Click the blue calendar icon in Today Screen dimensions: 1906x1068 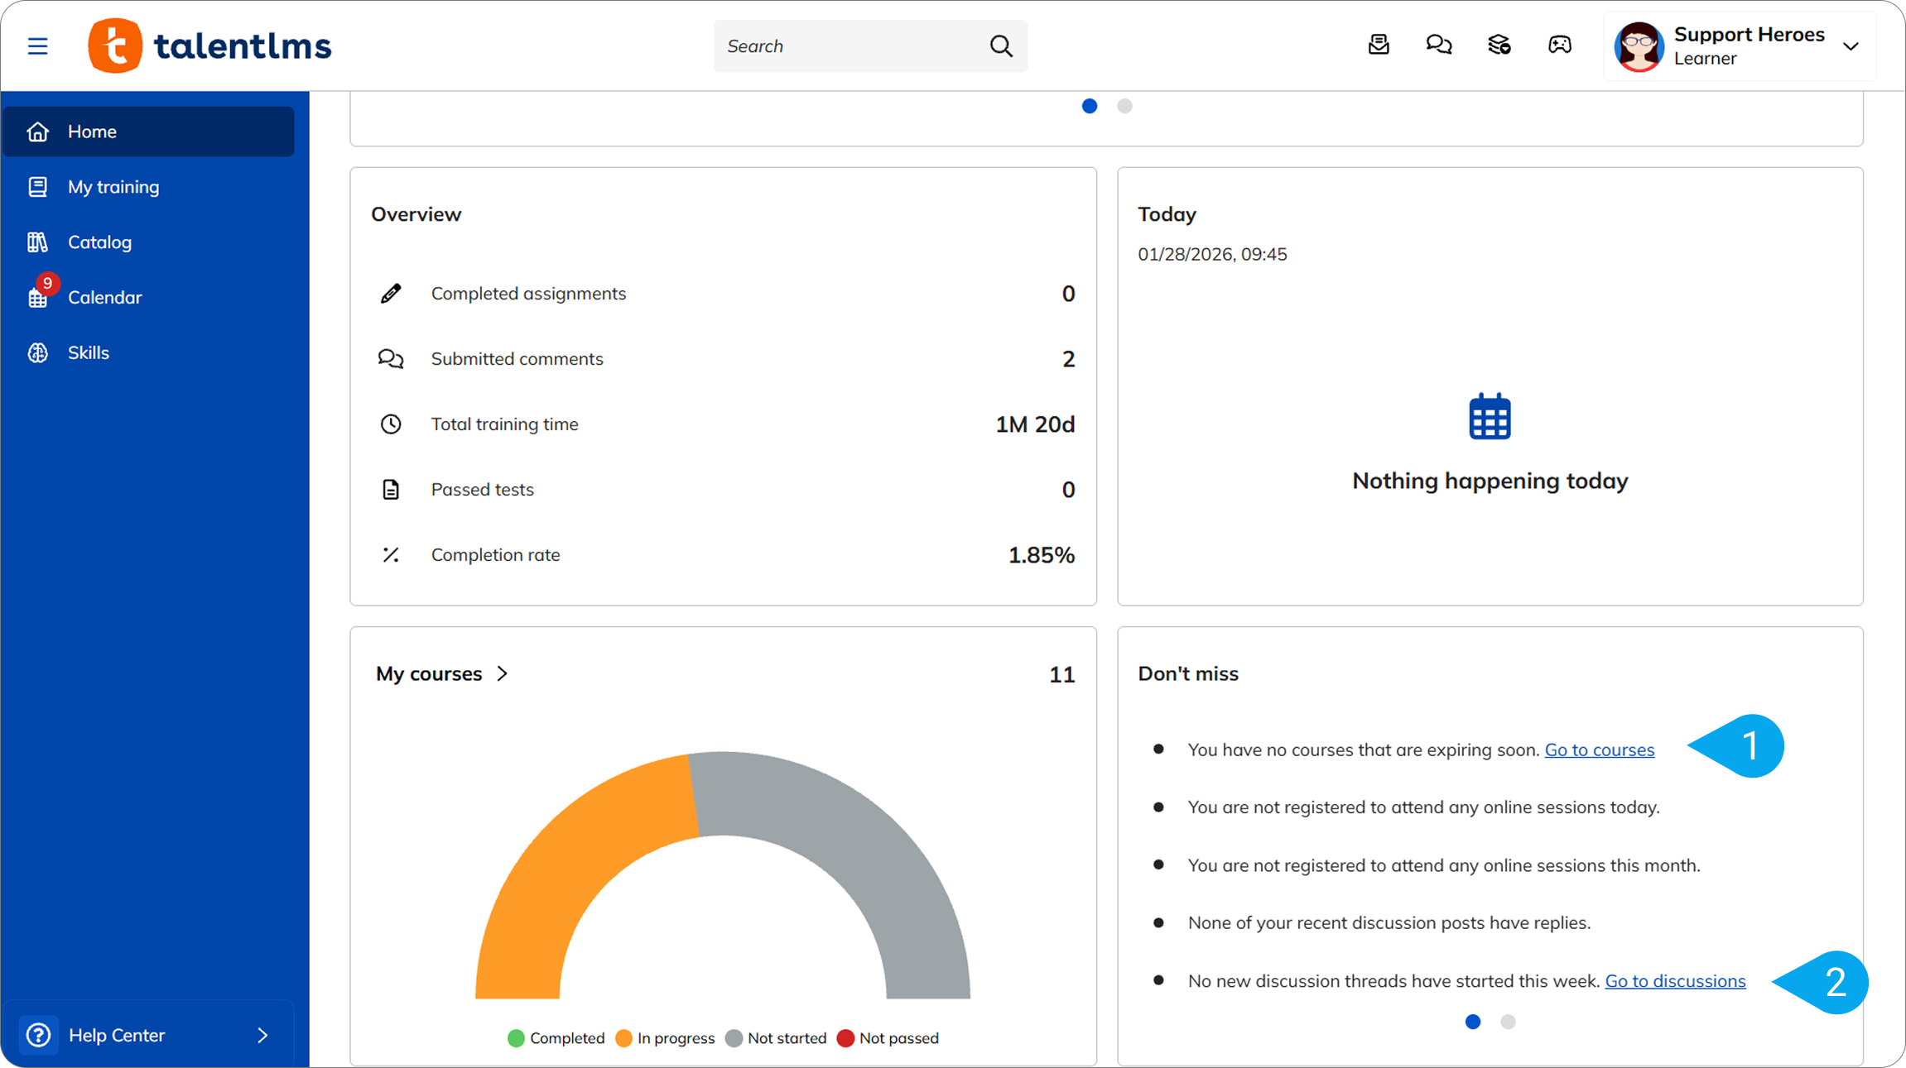pyautogui.click(x=1490, y=417)
